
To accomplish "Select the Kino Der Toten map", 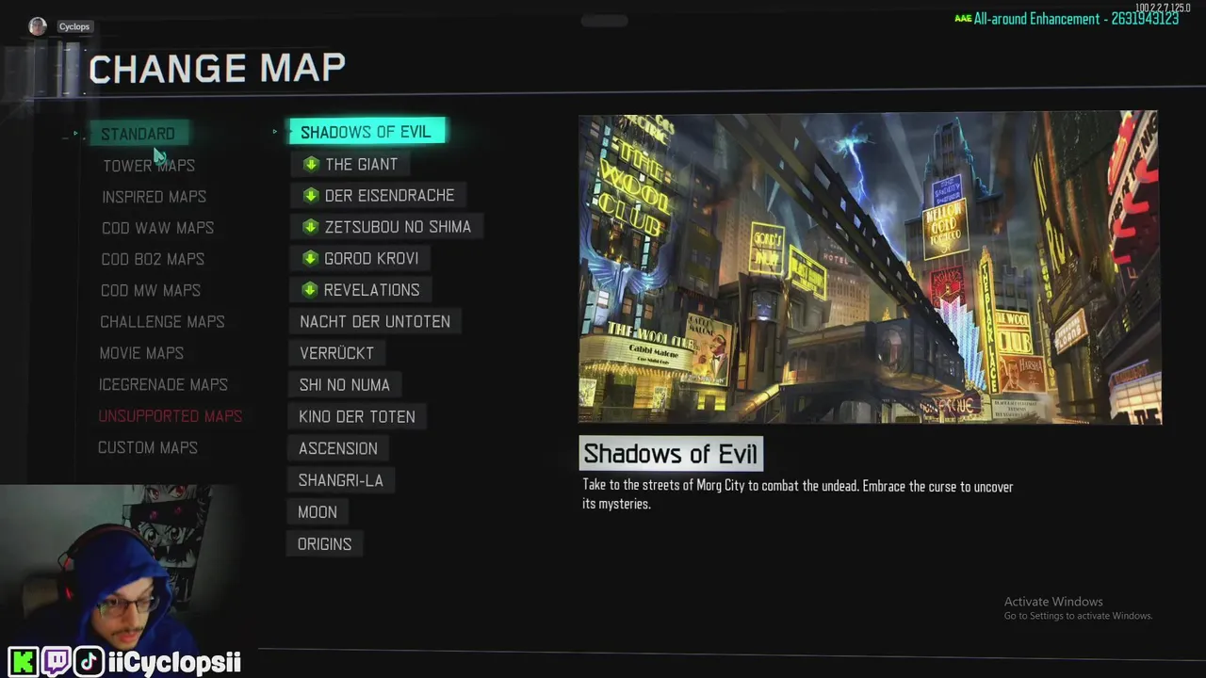I will [x=357, y=416].
